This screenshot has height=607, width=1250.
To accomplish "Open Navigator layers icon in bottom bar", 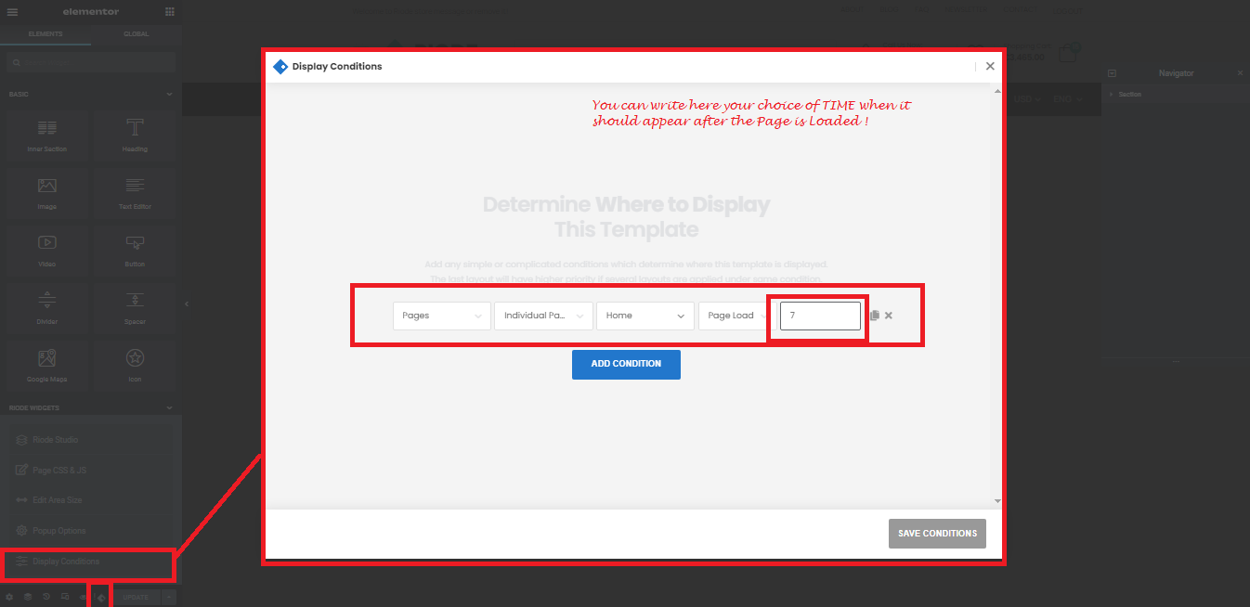I will pyautogui.click(x=28, y=597).
